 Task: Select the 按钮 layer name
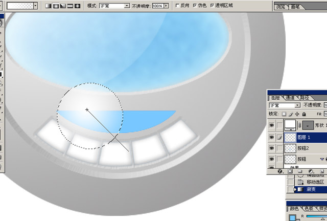301,159
